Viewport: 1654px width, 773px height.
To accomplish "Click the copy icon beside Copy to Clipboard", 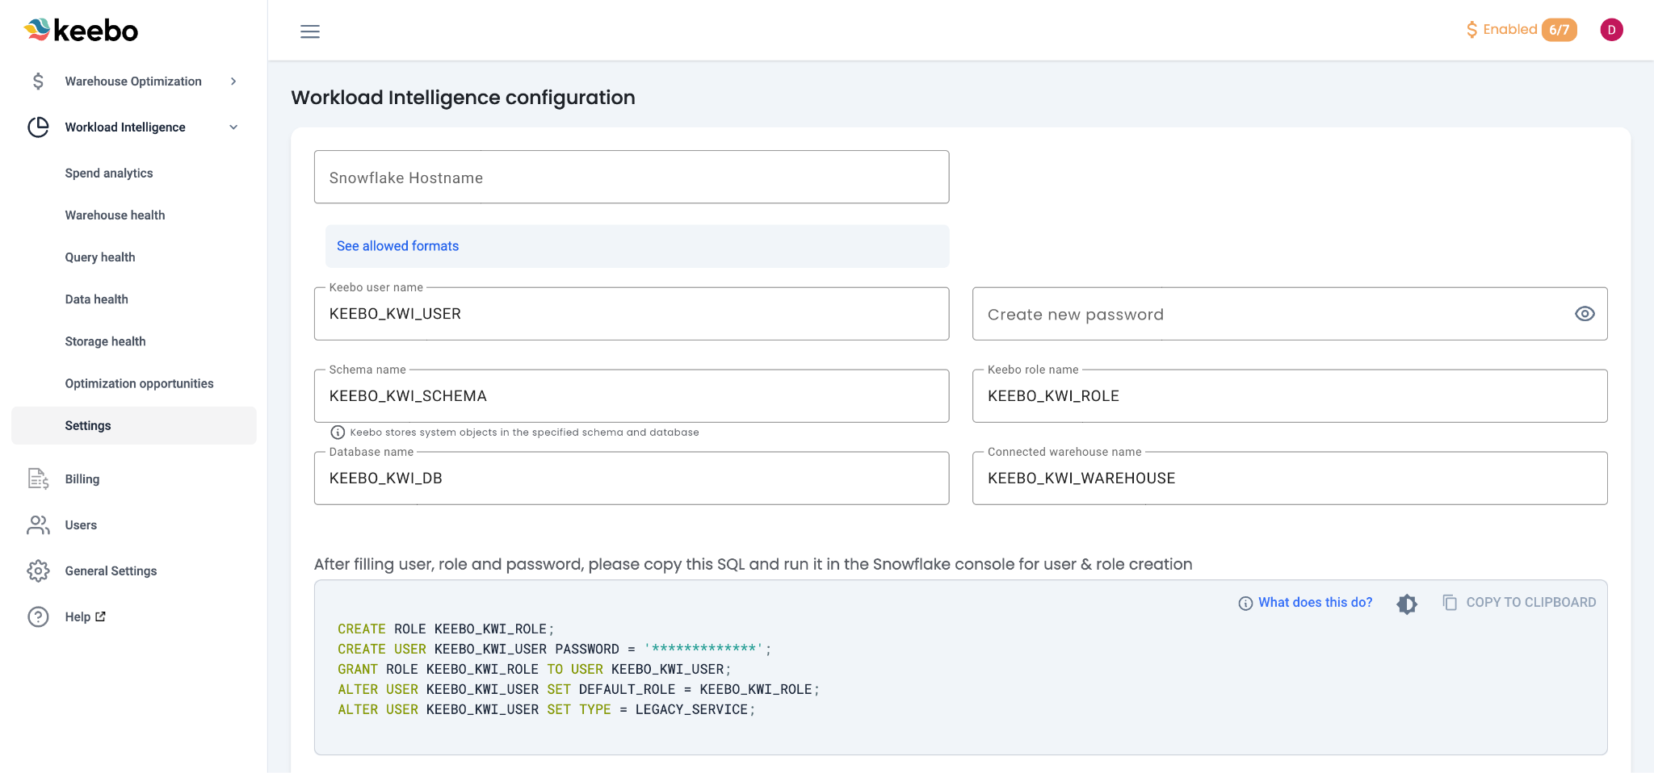I will [x=1450, y=603].
